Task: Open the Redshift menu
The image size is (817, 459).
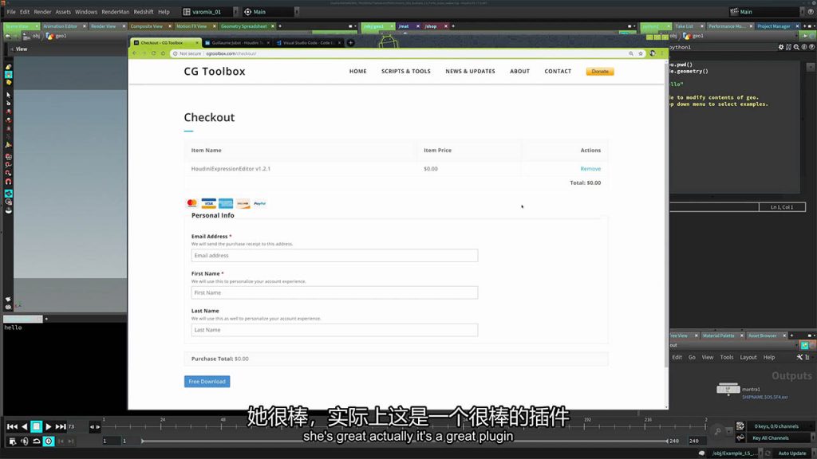Action: [144, 12]
